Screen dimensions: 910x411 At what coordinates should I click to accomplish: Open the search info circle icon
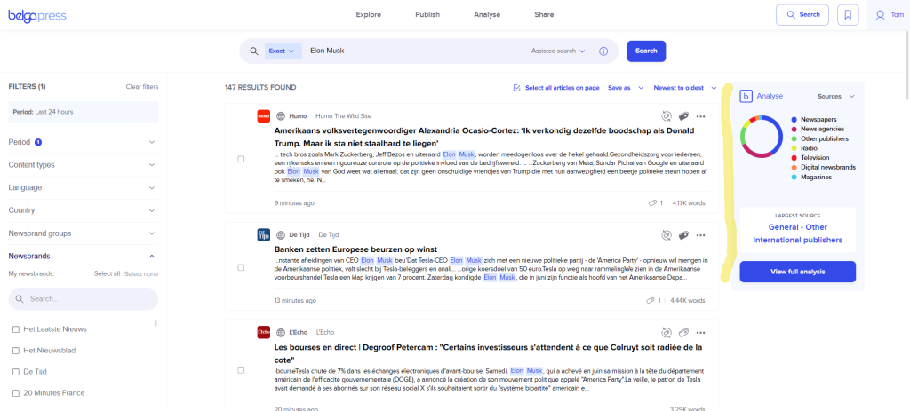603,51
